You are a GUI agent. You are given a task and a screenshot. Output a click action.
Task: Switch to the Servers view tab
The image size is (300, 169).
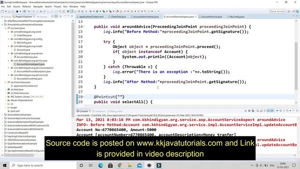pyautogui.click(x=44, y=17)
